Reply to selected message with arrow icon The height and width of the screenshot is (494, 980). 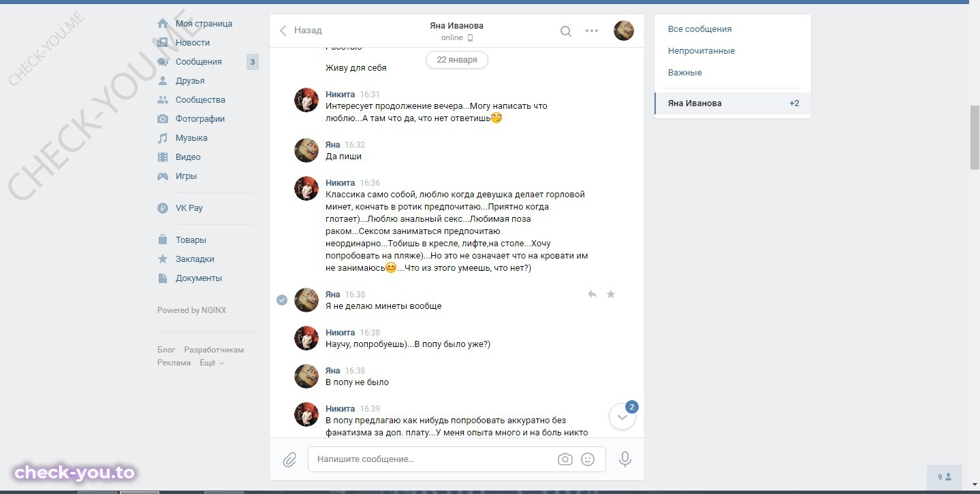click(592, 294)
